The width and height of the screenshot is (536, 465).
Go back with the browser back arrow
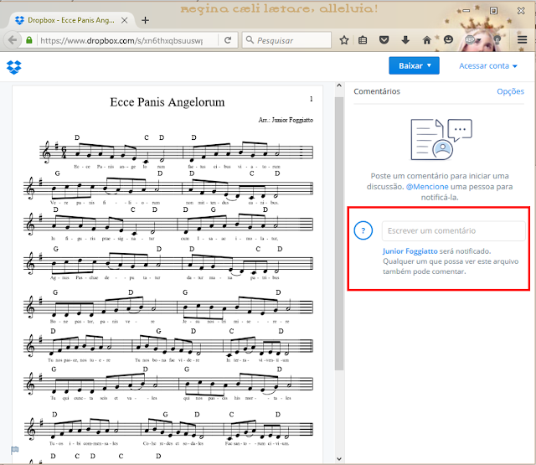tap(13, 40)
